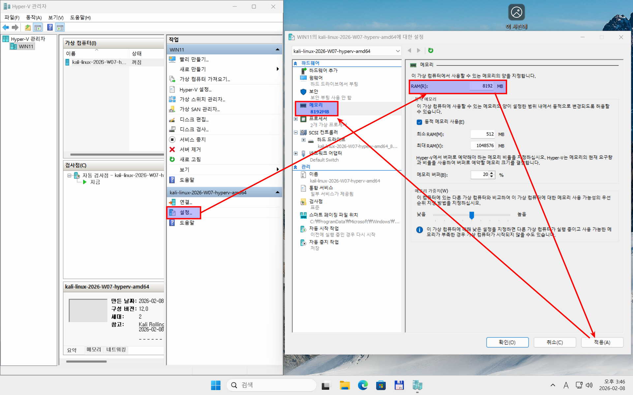This screenshot has width=633, height=395.
Task: Select 통합 서비스 item
Action: [321, 188]
